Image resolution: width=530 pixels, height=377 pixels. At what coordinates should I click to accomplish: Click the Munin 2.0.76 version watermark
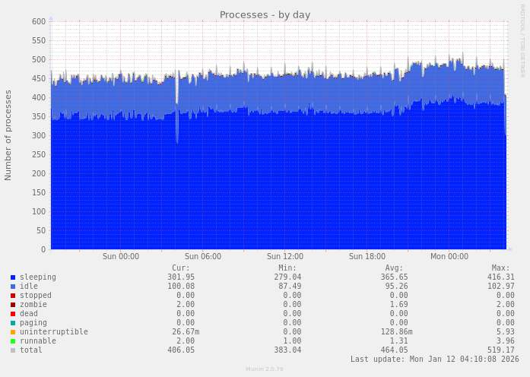(264, 369)
